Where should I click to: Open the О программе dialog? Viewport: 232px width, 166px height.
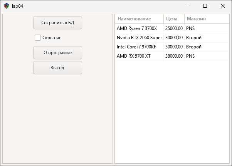[x=57, y=53]
